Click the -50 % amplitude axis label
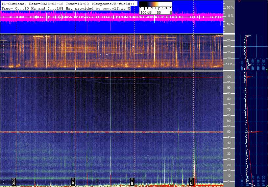 click(230, 24)
